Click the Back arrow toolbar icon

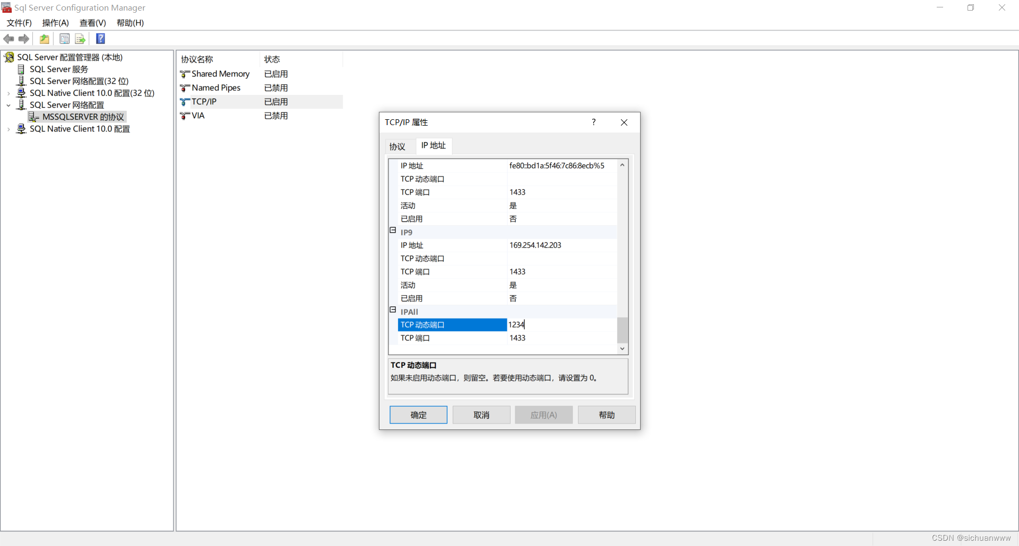pos(8,39)
